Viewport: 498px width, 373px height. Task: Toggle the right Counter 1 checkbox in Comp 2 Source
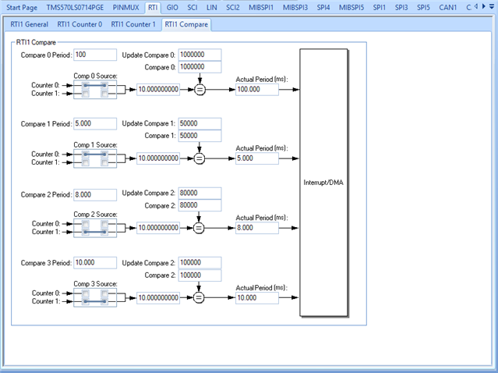pyautogui.click(x=104, y=232)
